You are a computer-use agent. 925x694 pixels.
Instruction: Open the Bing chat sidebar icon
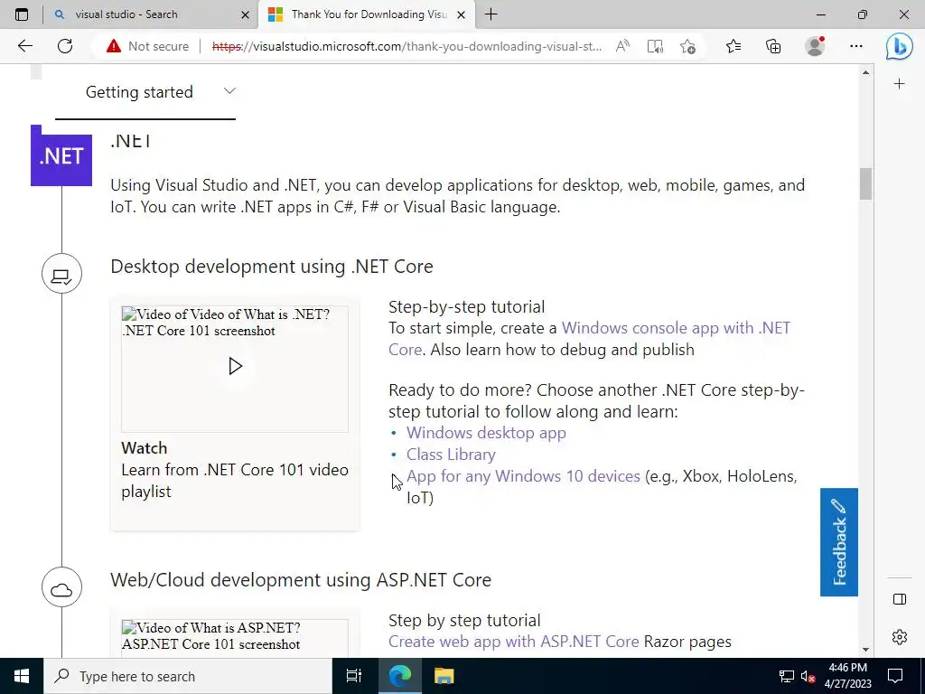point(899,47)
